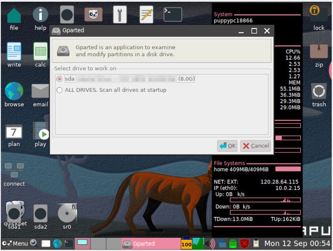
Task: Click the Gparted taskbar entry
Action: click(x=151, y=243)
